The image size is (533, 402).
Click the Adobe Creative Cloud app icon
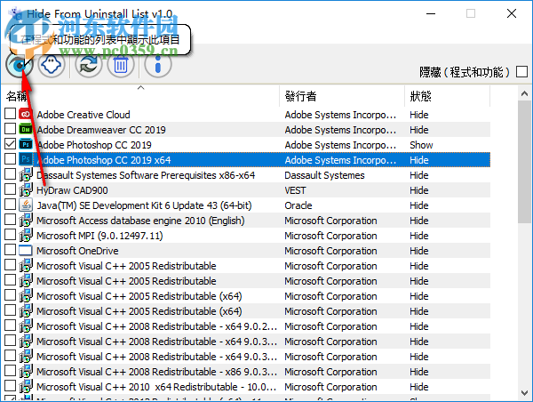[26, 115]
